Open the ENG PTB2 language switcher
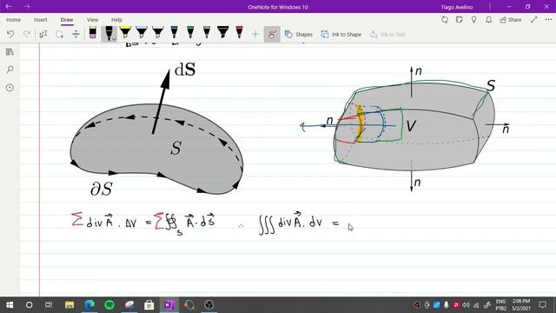The image size is (556, 313). click(x=500, y=305)
